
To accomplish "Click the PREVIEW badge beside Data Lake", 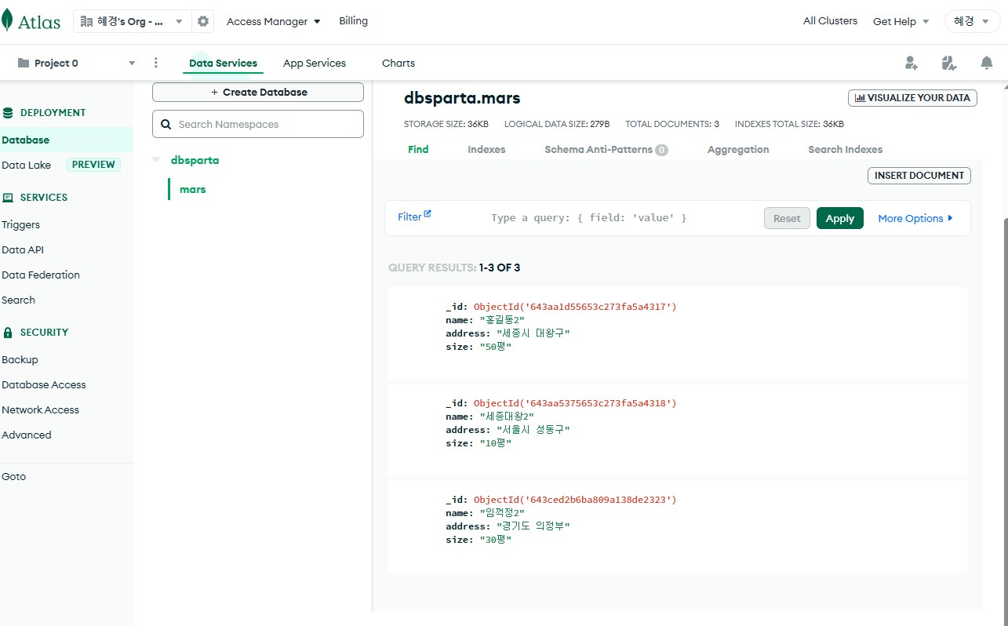I will pos(93,165).
